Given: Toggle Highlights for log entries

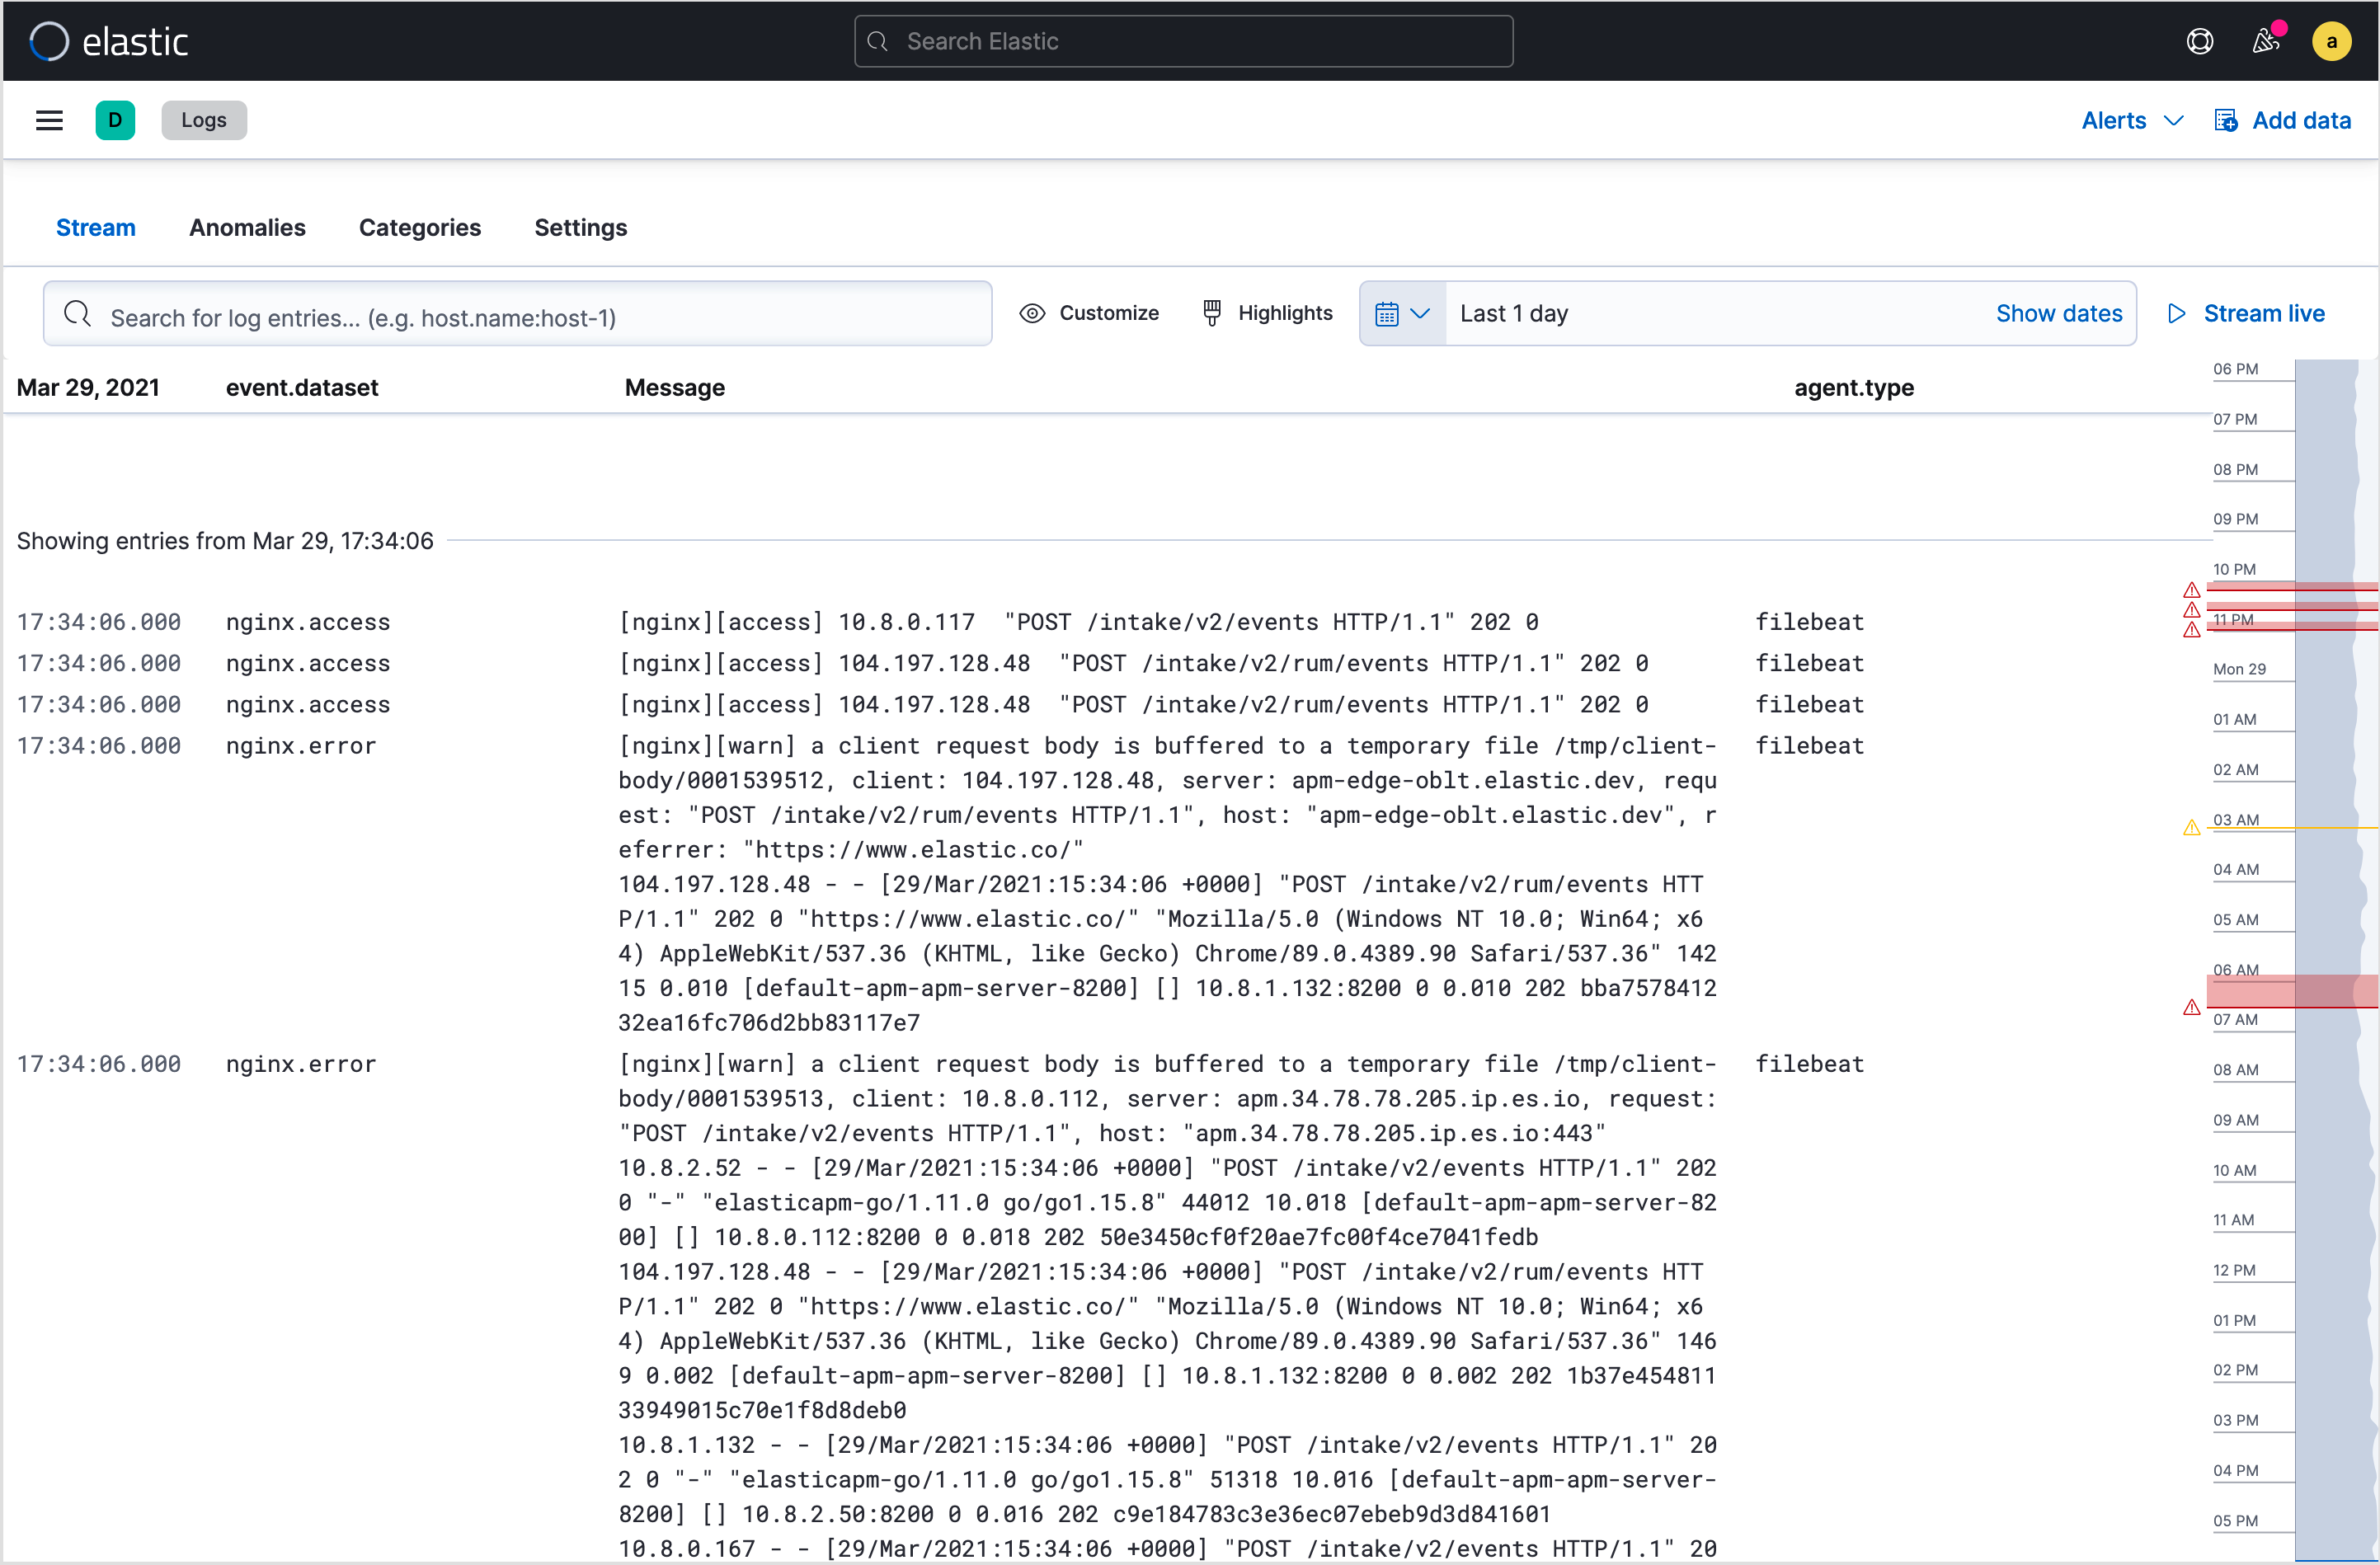Looking at the screenshot, I should pyautogui.click(x=1265, y=313).
